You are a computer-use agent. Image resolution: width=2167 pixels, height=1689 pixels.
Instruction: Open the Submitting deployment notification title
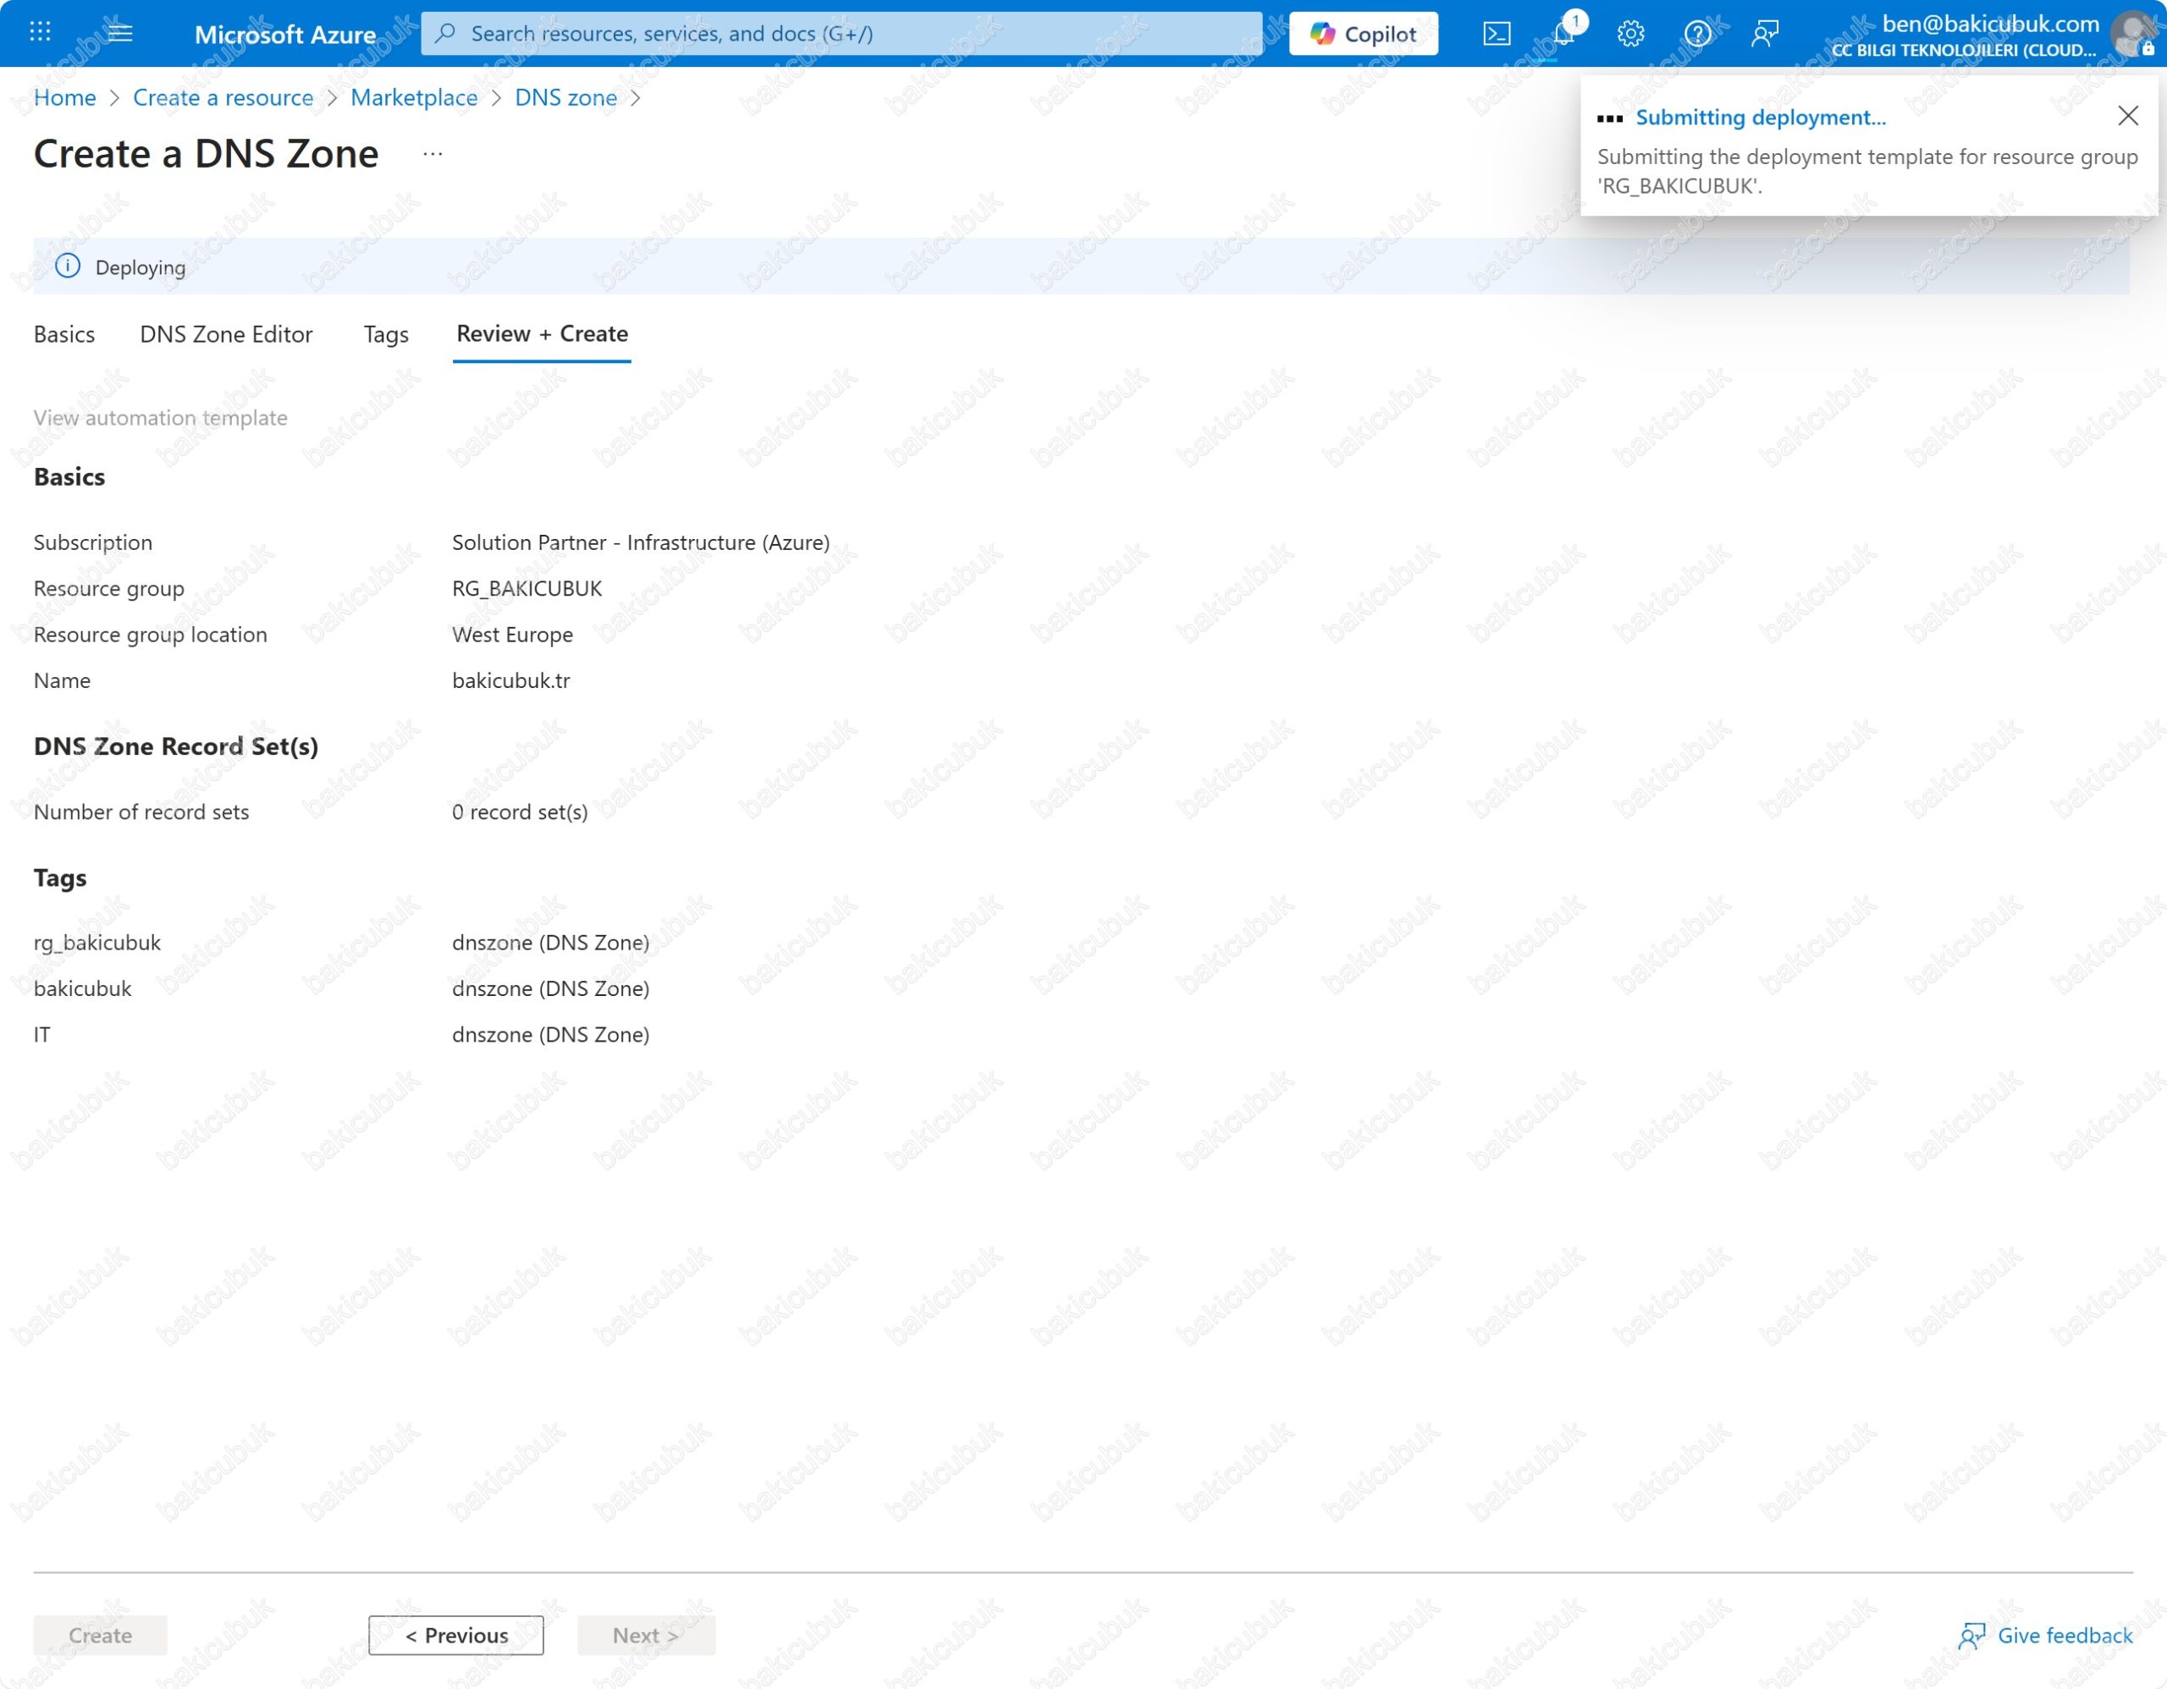(1760, 117)
